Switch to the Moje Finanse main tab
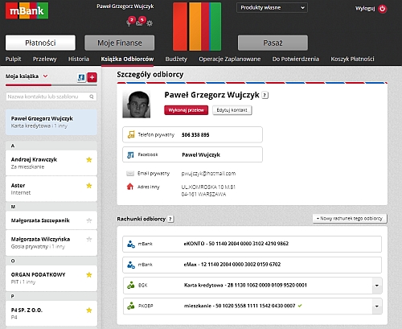 click(120, 43)
